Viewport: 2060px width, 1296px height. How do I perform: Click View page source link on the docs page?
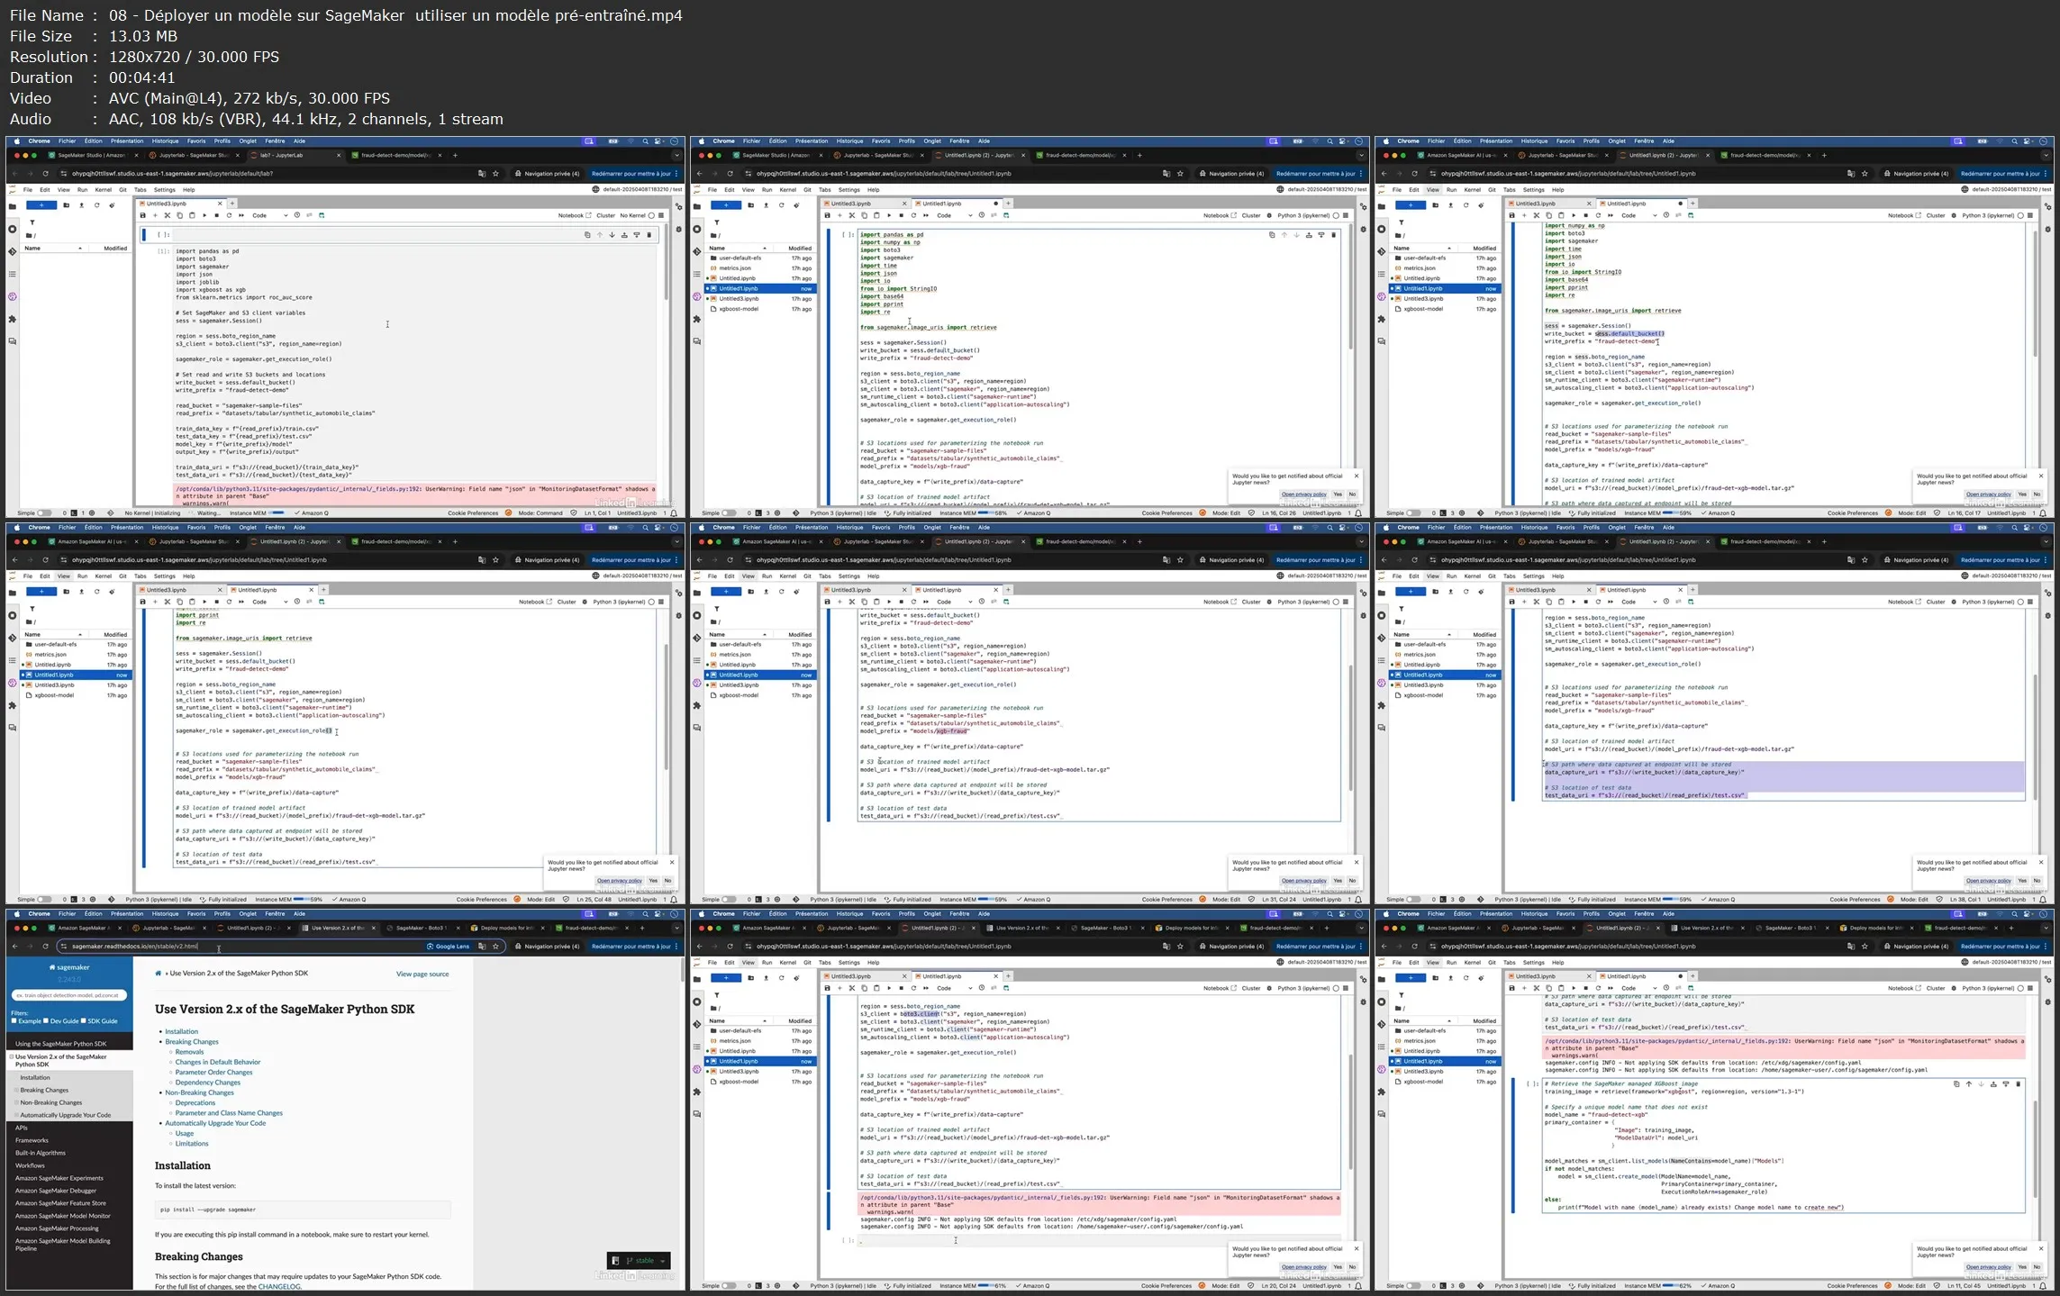point(422,974)
